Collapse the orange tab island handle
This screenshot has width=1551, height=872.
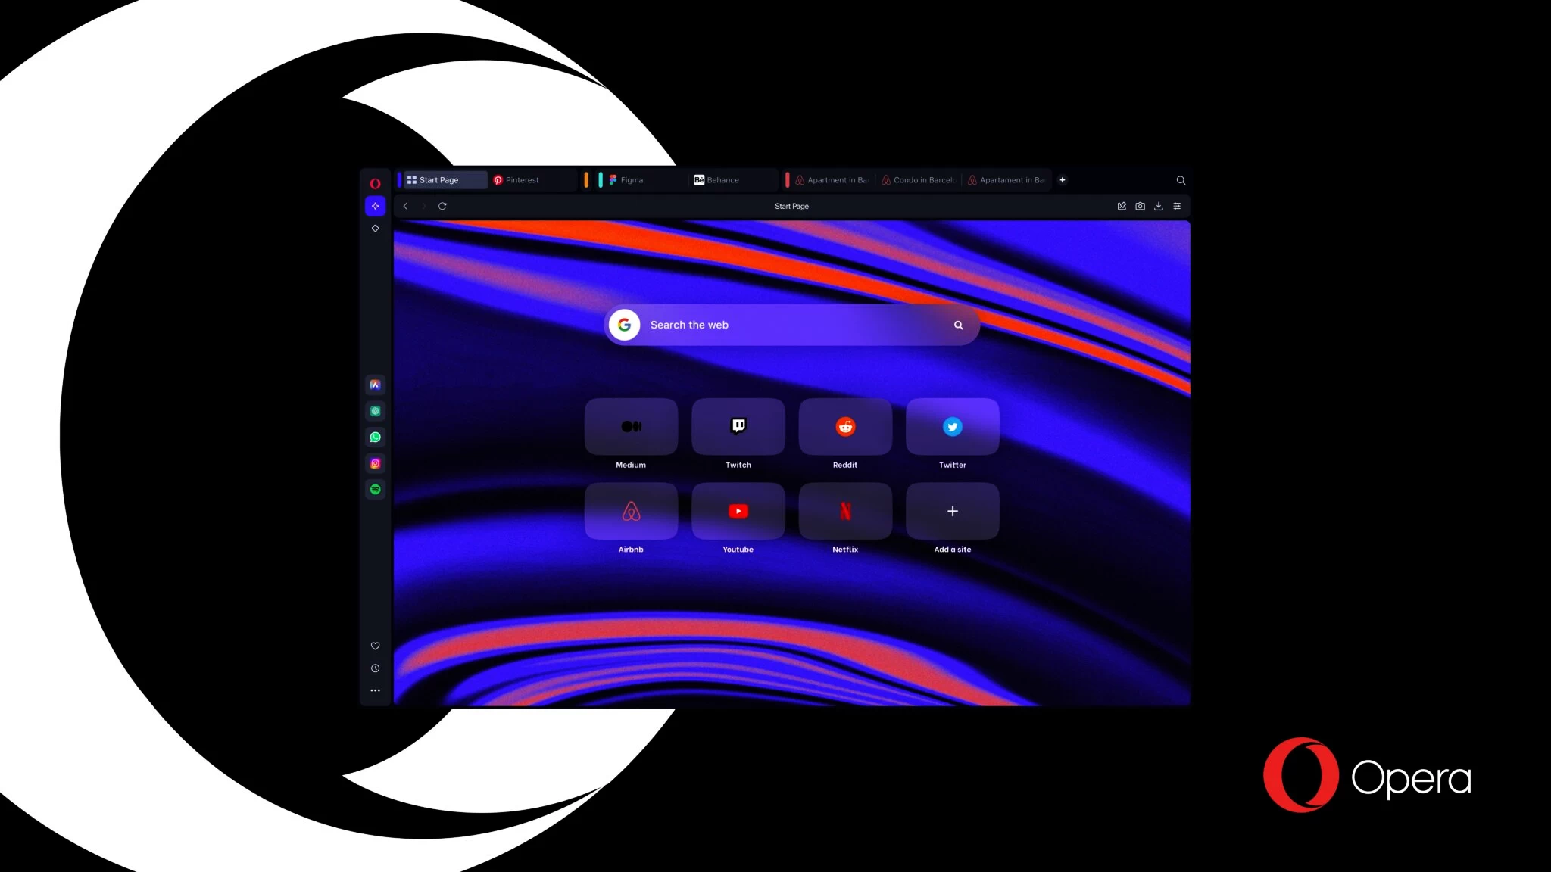pos(586,180)
